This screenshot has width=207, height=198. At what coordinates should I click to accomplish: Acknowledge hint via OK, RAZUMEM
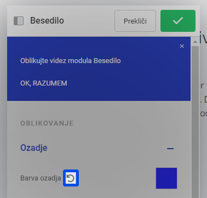pos(44,83)
